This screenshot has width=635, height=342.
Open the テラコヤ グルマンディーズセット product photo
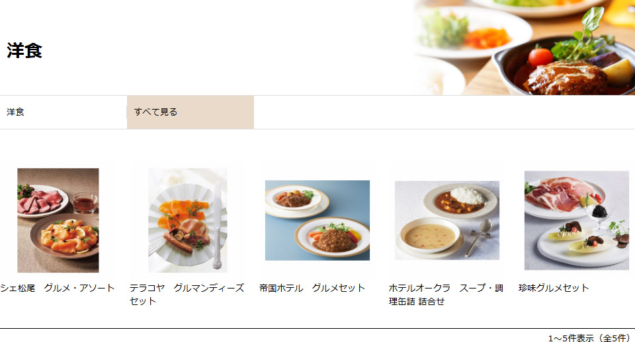click(187, 220)
